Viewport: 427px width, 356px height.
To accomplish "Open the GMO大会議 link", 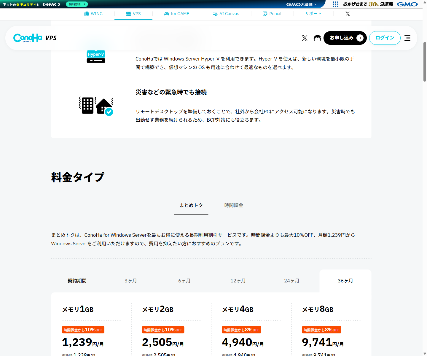I will 301,4.
